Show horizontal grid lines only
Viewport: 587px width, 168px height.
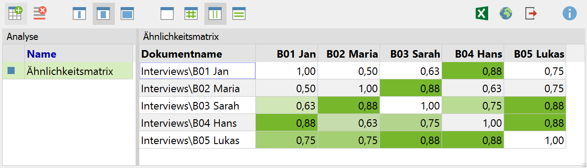tap(239, 13)
